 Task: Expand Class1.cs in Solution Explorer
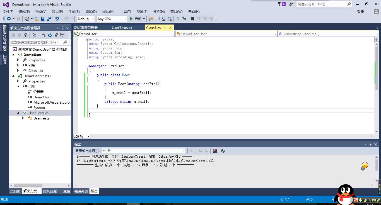[x=18, y=70]
